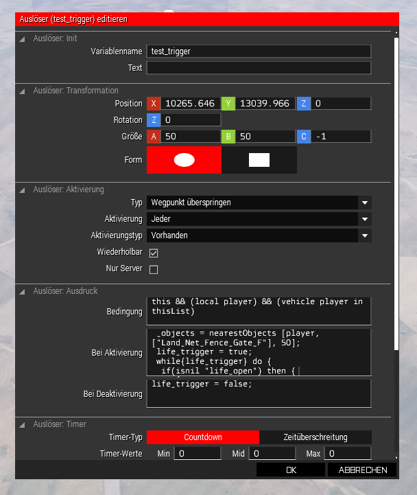The width and height of the screenshot is (417, 495).
Task: Click the title Auslöser (test_trigger) editieren
Action: coord(73,19)
